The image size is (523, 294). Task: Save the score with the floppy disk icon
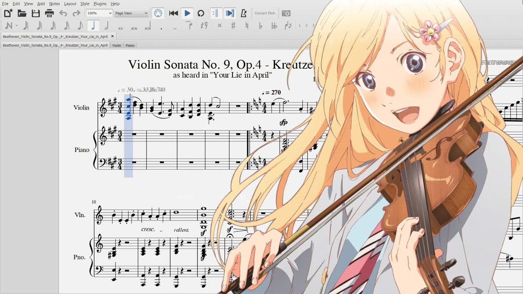(36, 13)
